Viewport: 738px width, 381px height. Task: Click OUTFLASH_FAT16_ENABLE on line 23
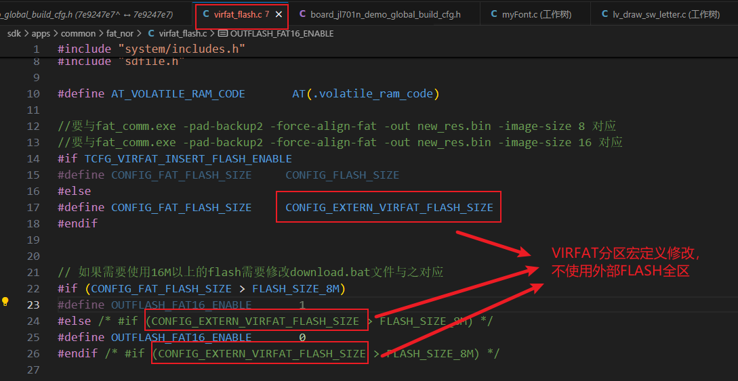tap(181, 305)
